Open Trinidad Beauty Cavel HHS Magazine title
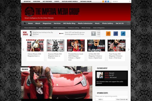 [x=76, y=57]
